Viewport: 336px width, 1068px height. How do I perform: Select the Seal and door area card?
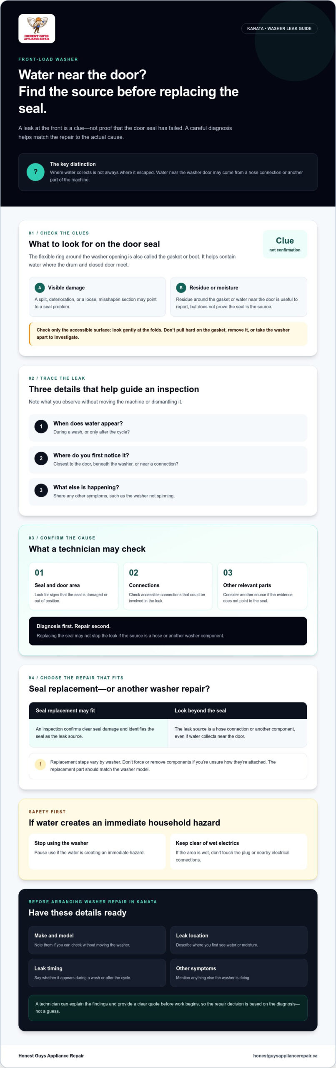pos(74,586)
